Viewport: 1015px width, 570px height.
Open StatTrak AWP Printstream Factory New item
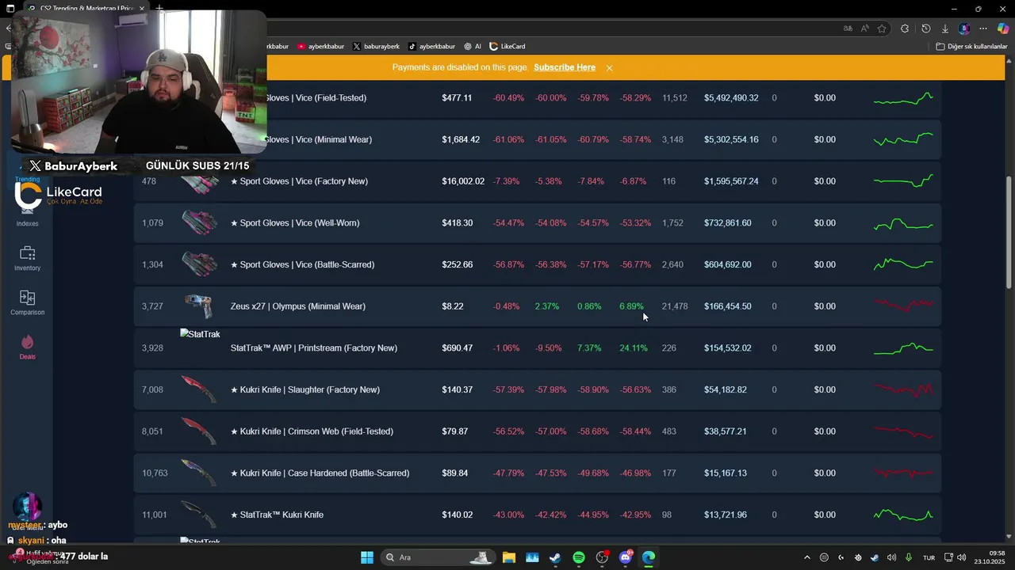point(314,348)
